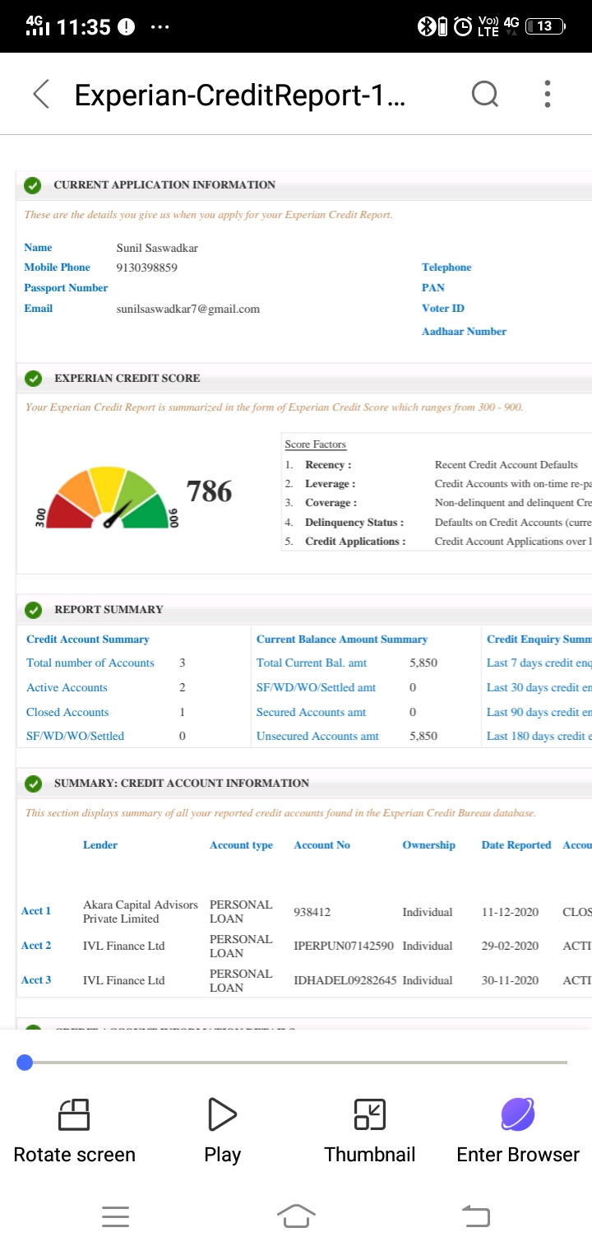592x1251 pixels.
Task: Tap the Play slideshow icon
Action: coord(222,1114)
